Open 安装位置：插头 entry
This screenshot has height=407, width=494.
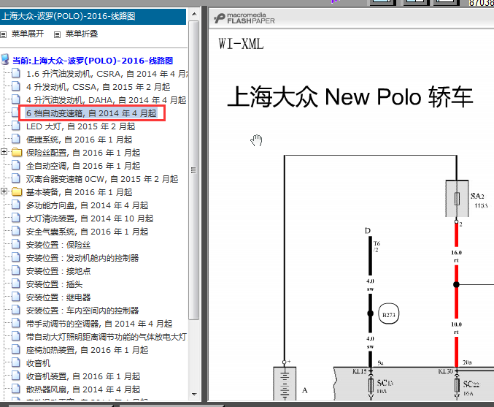[54, 284]
